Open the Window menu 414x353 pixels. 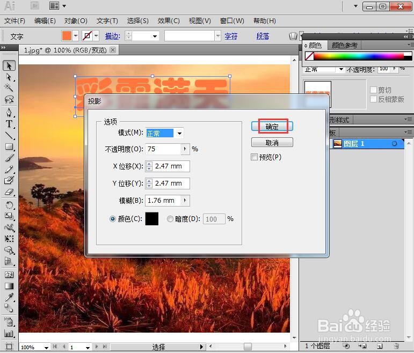pyautogui.click(x=232, y=21)
